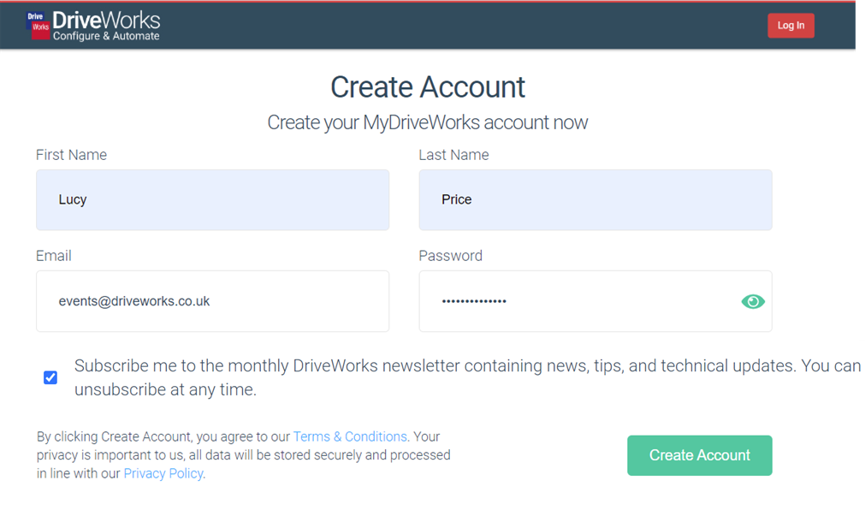Open the Log In page
865x522 pixels.
791,26
